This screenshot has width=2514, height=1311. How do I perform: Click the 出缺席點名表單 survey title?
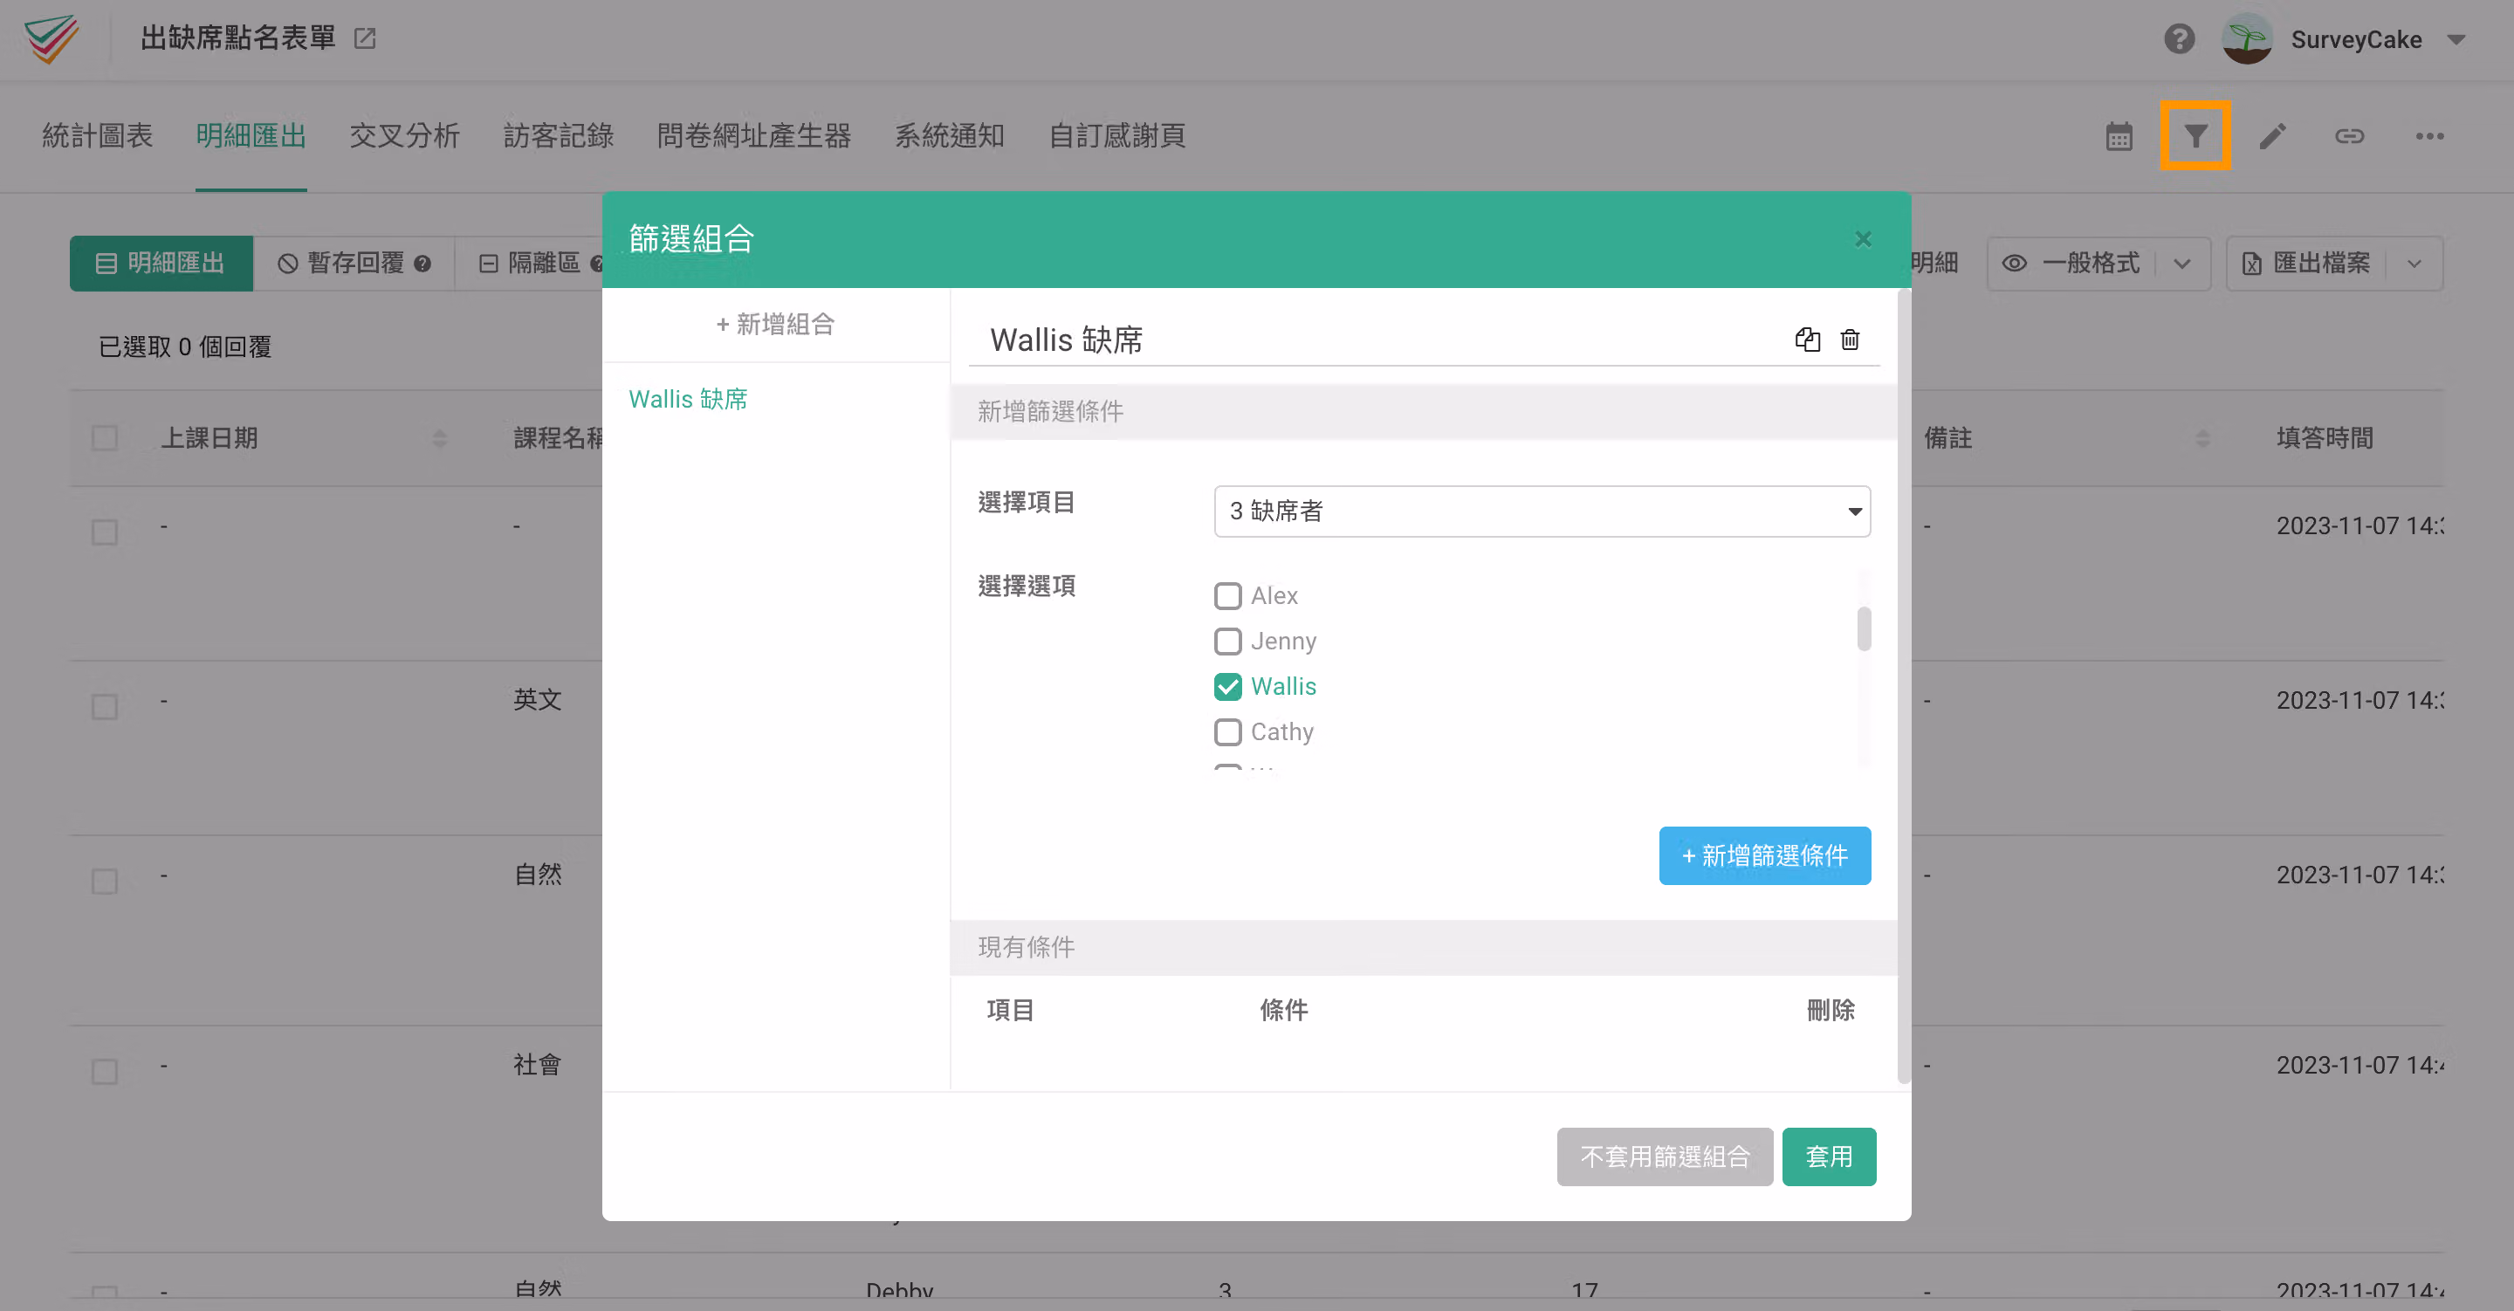coord(238,39)
